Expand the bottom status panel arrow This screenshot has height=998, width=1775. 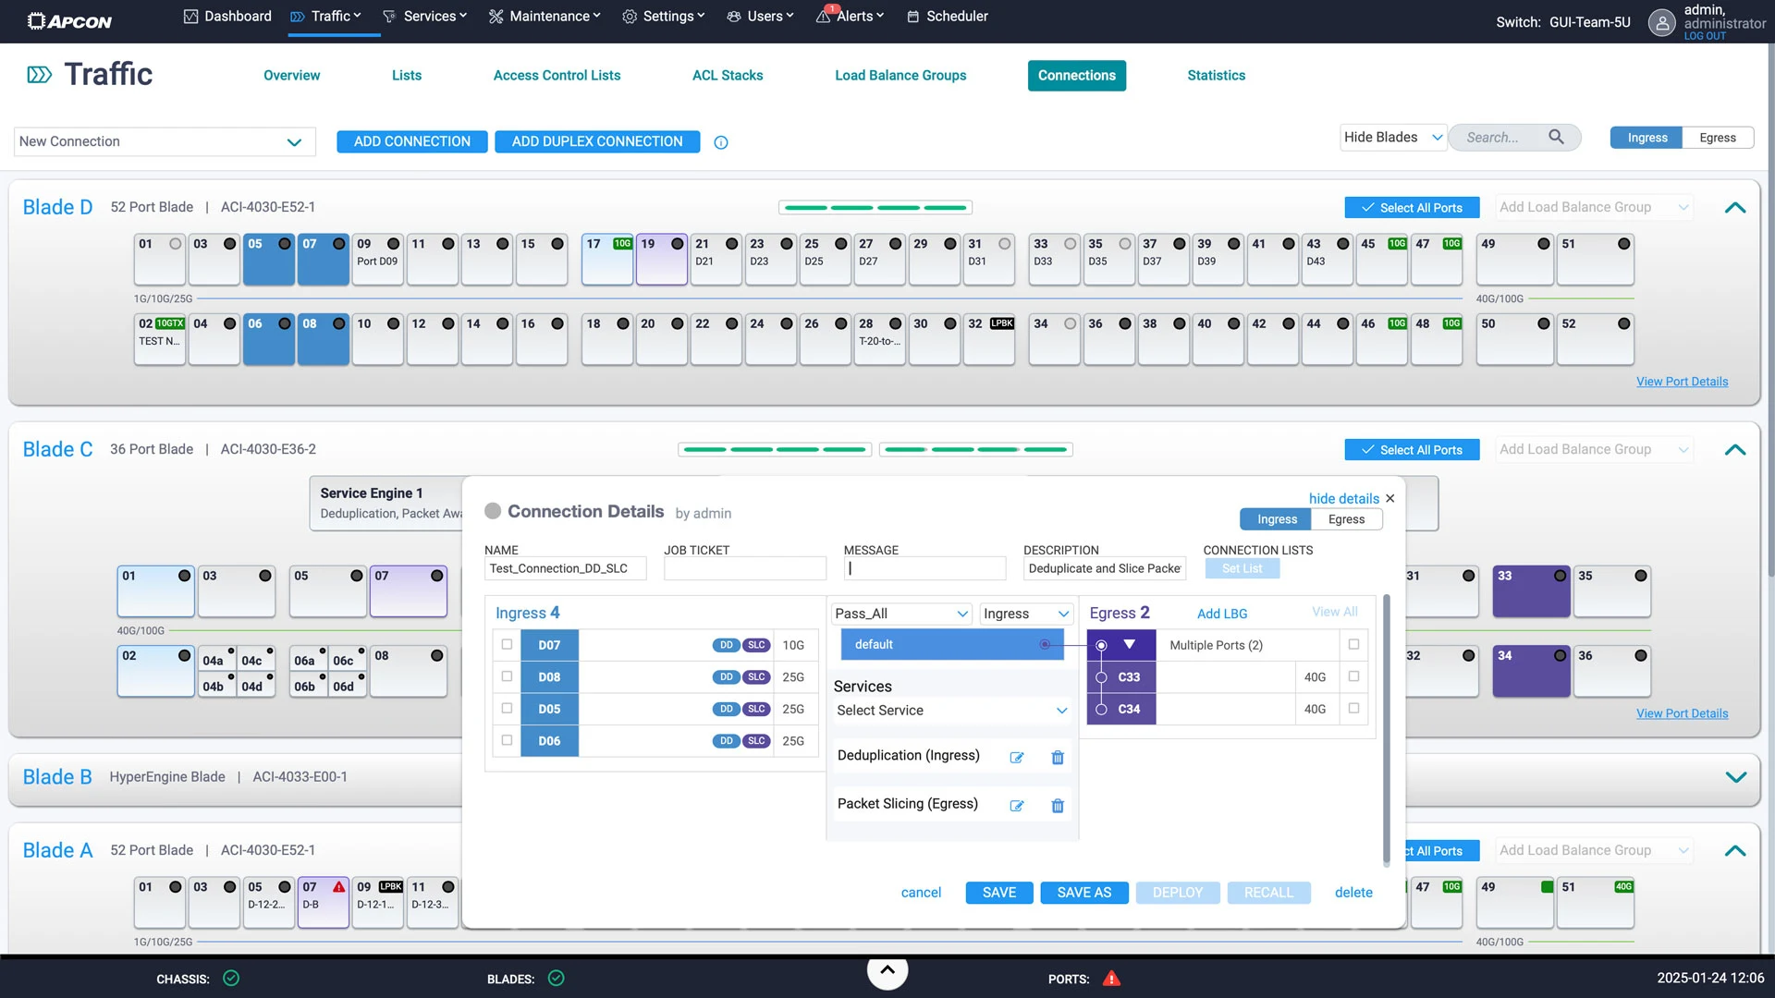pyautogui.click(x=887, y=970)
